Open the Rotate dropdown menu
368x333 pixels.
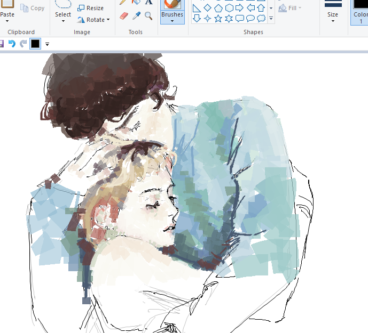click(x=93, y=20)
